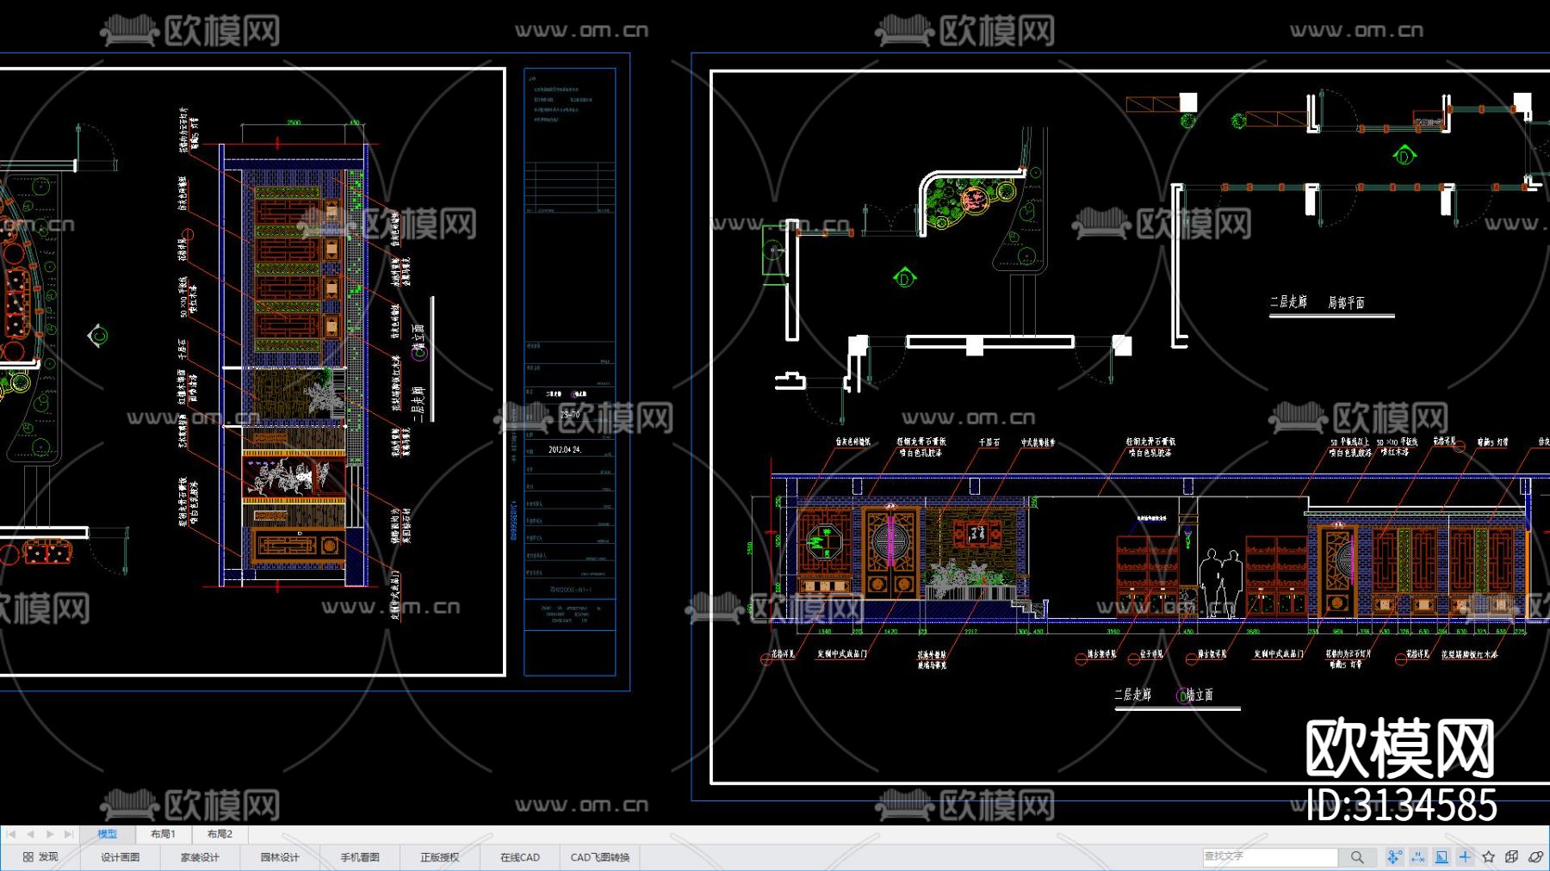
Task: Click the previous layout tab arrow
Action: (x=30, y=834)
